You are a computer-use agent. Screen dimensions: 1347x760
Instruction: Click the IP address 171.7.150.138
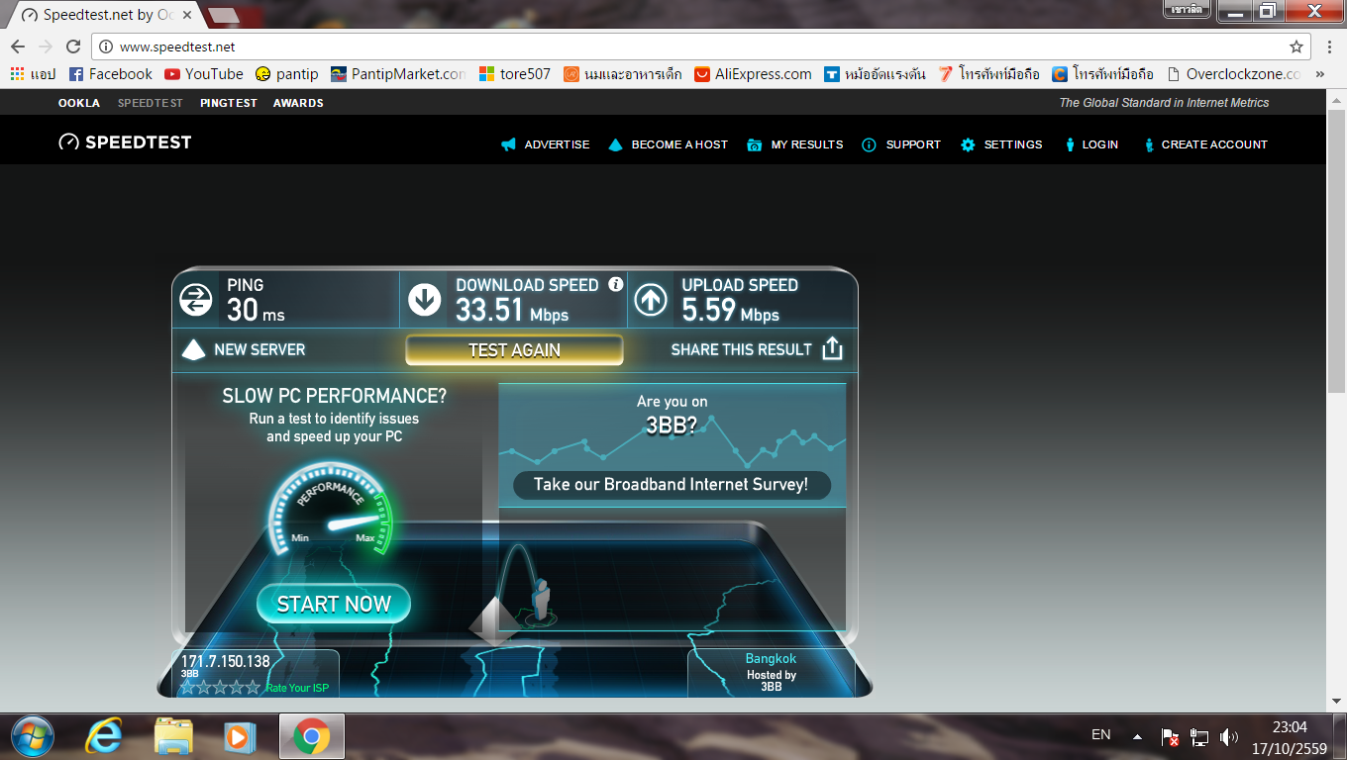point(226,661)
